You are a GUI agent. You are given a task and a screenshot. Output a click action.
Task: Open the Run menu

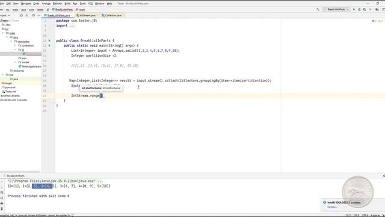point(75,4)
